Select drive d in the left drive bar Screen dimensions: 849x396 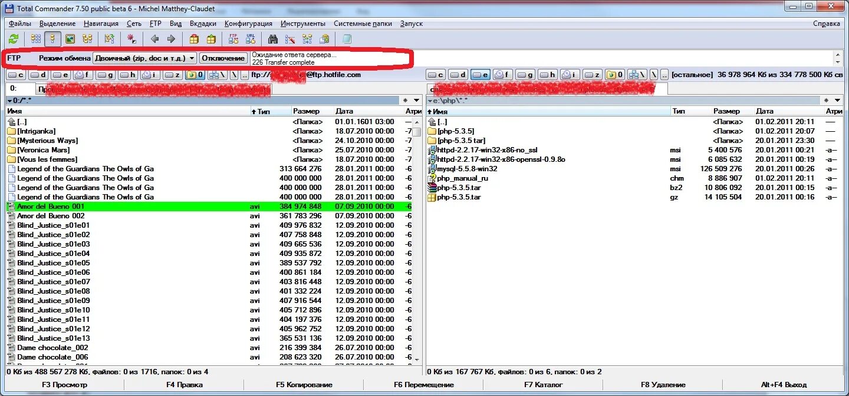pos(39,75)
